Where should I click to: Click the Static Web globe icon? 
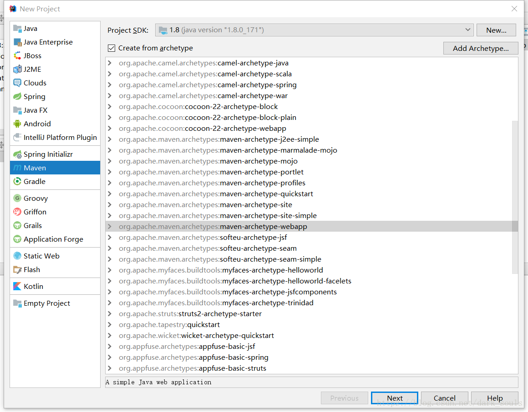pyautogui.click(x=17, y=256)
